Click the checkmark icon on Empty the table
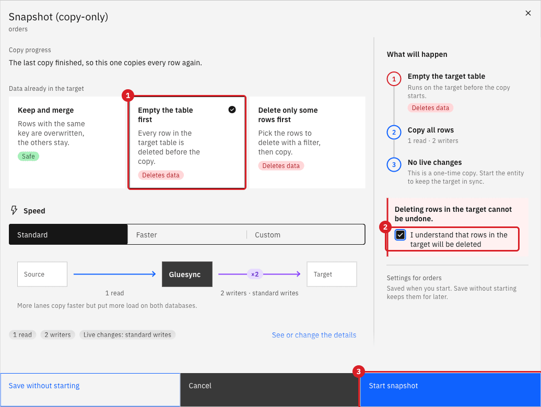The width and height of the screenshot is (541, 407). 232,110
